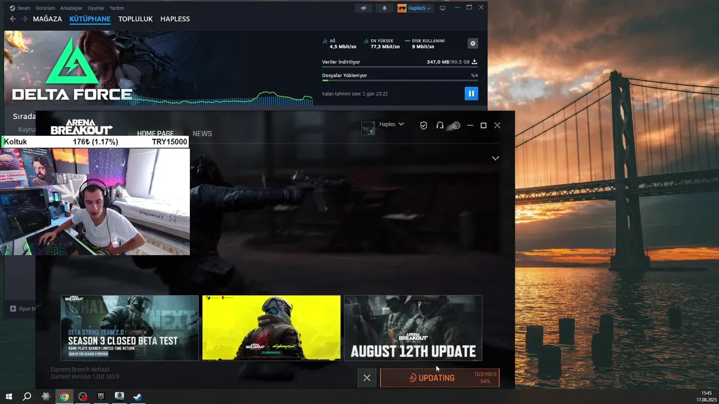The height and width of the screenshot is (404, 719).
Task: Click the Oyun Ekle add game button
Action: click(23, 309)
